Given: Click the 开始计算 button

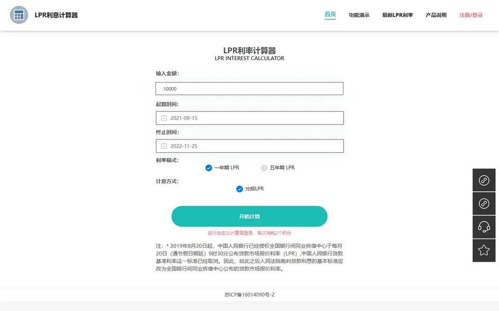Looking at the screenshot, I should tap(249, 217).
